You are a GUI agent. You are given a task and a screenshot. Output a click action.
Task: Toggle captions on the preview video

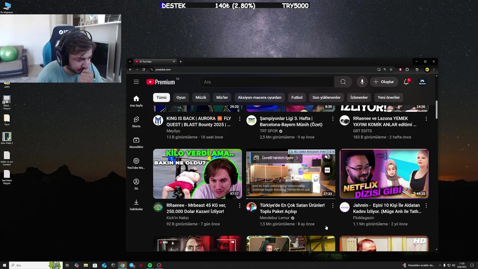pos(328,170)
